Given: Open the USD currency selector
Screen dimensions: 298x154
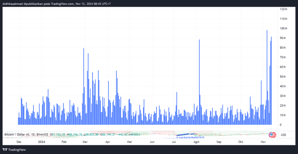Looking at the screenshot, I should (283, 135).
